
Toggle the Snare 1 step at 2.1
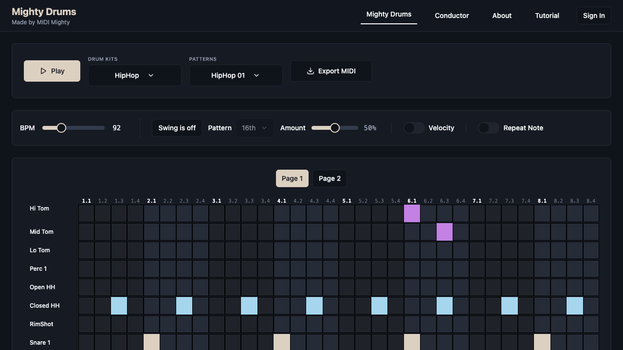coord(152,342)
